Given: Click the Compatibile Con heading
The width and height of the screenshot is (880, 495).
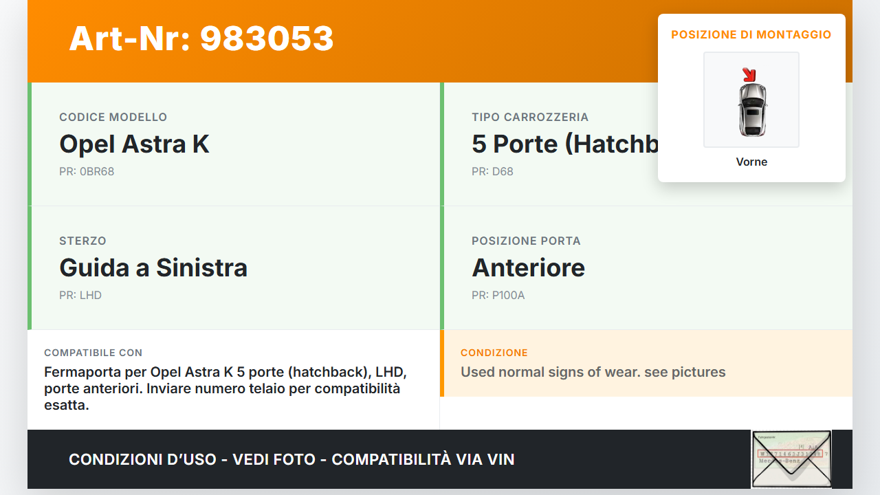Looking at the screenshot, I should [x=93, y=353].
